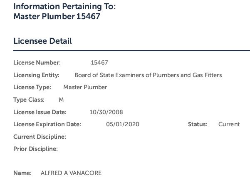250x180 pixels.
Task: Click the licensee name ALFRED A VANACORE
Action: tap(71, 173)
